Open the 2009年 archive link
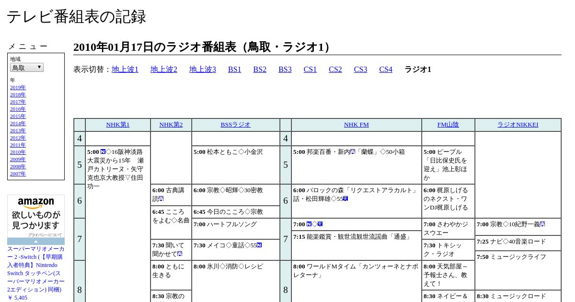The width and height of the screenshot is (575, 302). click(18, 159)
